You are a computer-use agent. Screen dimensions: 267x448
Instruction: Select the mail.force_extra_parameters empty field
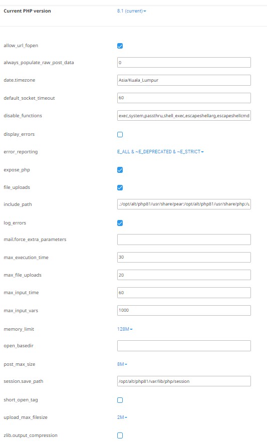tap(184, 240)
